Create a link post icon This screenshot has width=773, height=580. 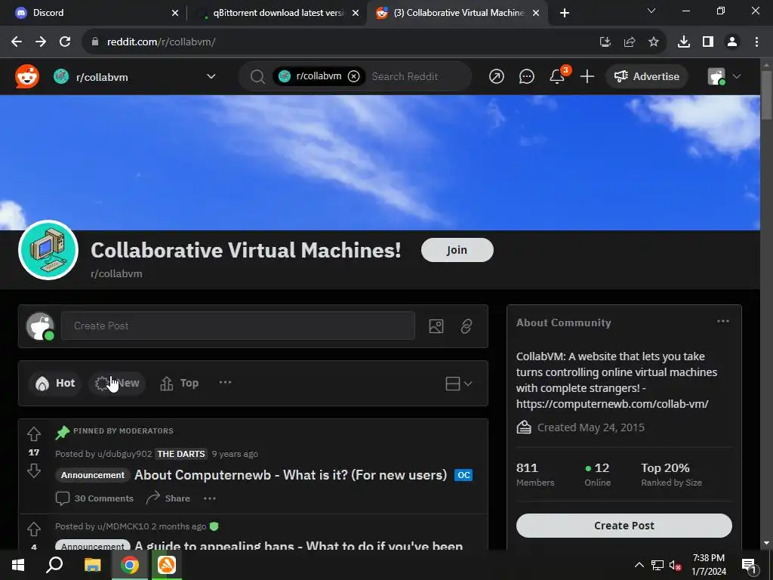(467, 326)
